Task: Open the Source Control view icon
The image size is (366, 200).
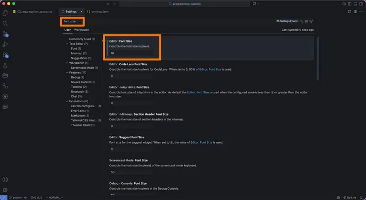Action: (x=5, y=34)
